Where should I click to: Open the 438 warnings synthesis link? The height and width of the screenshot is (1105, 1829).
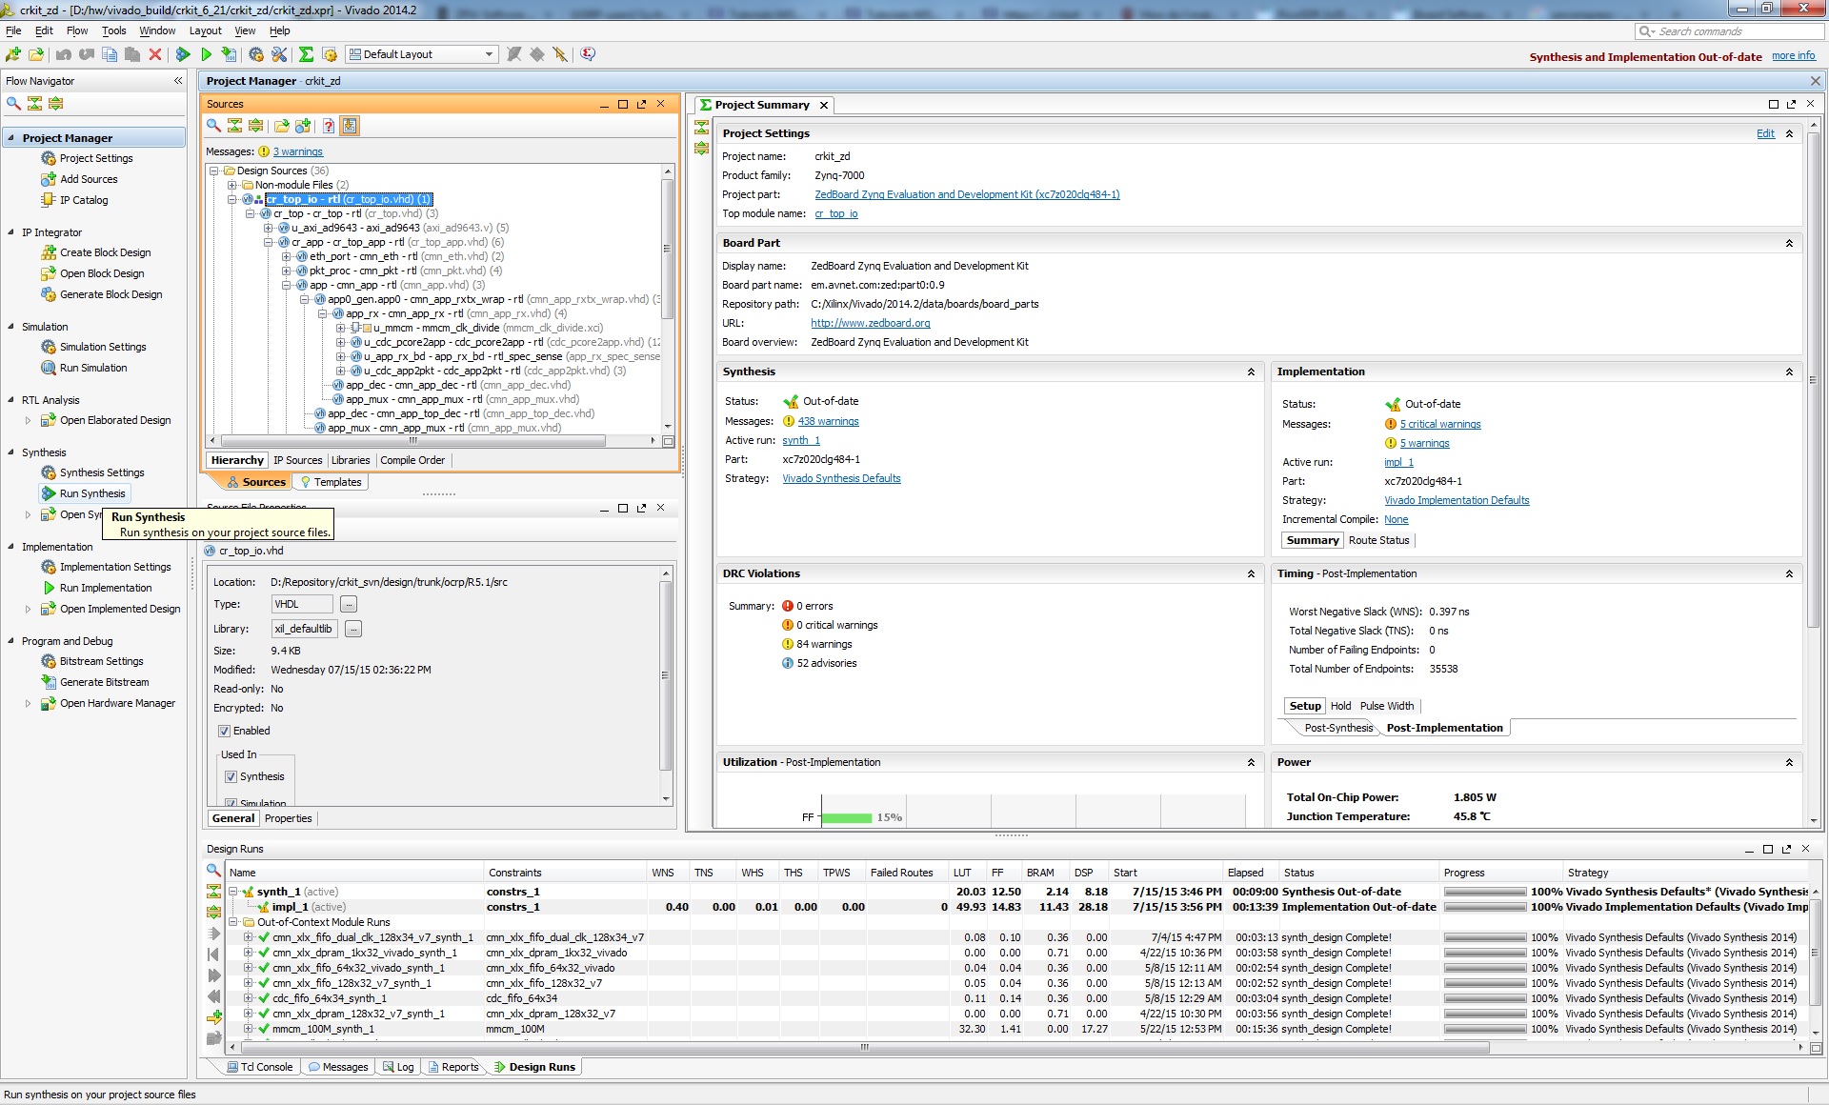pyautogui.click(x=828, y=422)
